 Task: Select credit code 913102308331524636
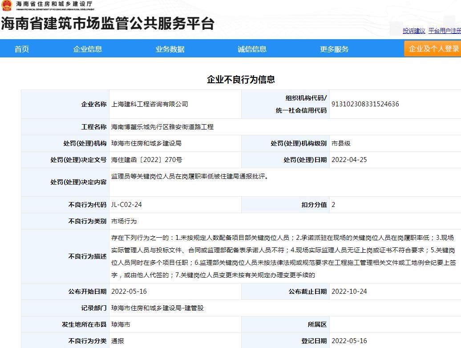pyautogui.click(x=365, y=104)
